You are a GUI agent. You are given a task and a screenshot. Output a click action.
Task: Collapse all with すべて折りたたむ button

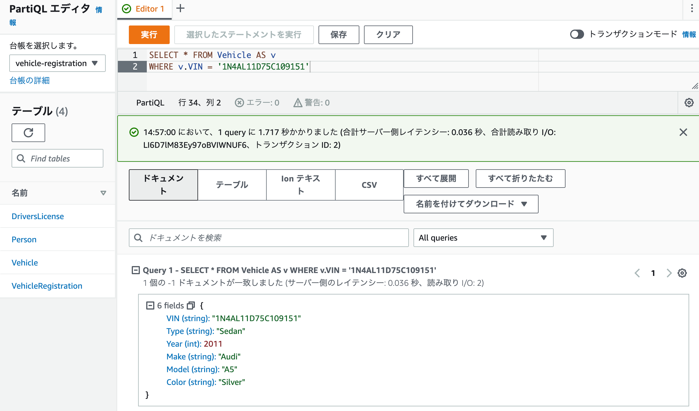coord(520,179)
